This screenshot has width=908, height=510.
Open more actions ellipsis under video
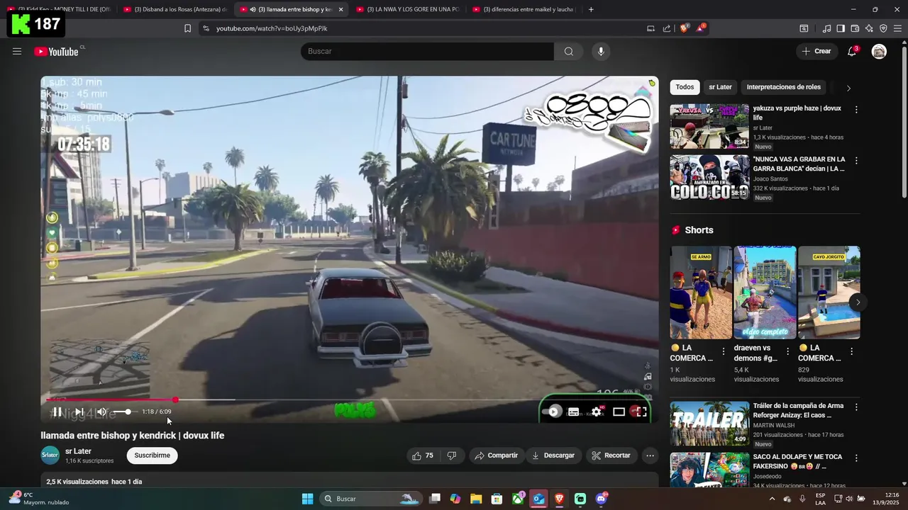tap(650, 455)
